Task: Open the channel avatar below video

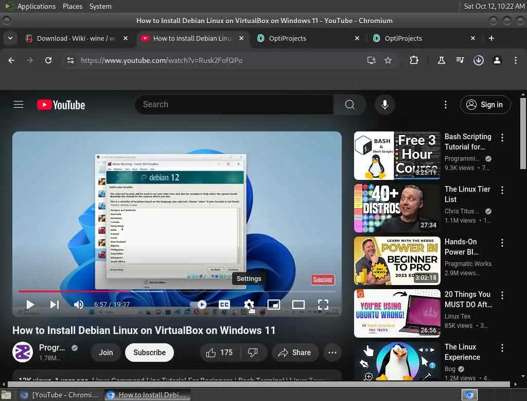Action: point(23,352)
